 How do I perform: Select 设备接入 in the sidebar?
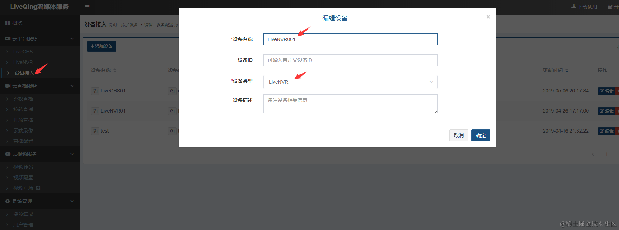(x=24, y=73)
